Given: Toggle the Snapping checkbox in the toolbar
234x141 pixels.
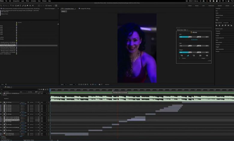Looking at the screenshot, I should (x=46, y=6).
